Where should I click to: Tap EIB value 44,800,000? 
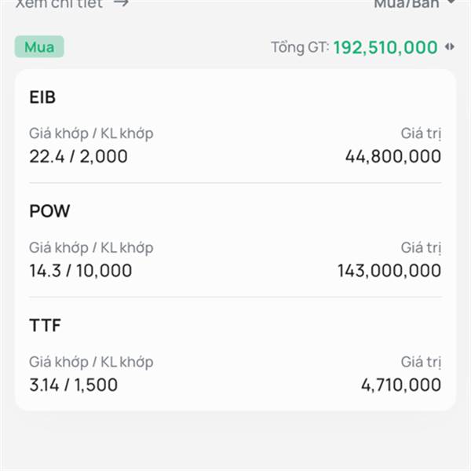coord(392,156)
